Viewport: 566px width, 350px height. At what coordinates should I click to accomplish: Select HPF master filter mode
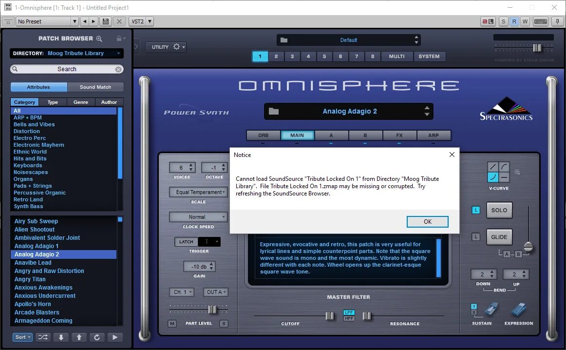point(349,318)
